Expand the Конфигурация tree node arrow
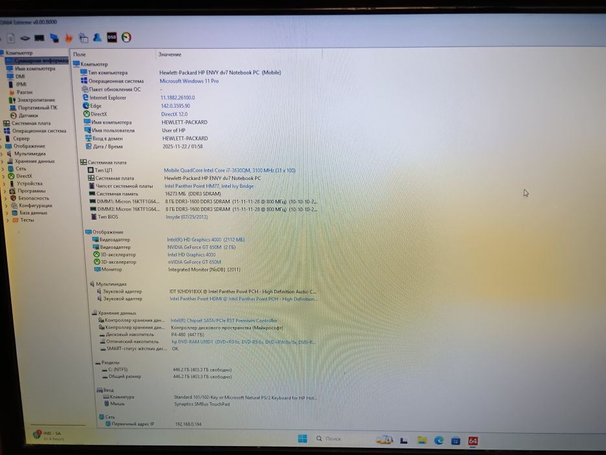 click(6, 205)
